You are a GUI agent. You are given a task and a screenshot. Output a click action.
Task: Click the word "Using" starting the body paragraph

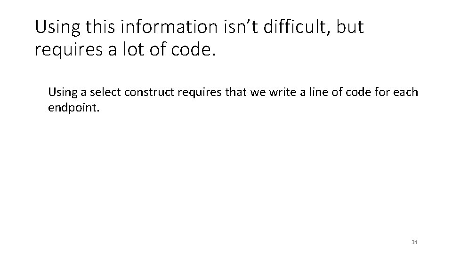(63, 93)
